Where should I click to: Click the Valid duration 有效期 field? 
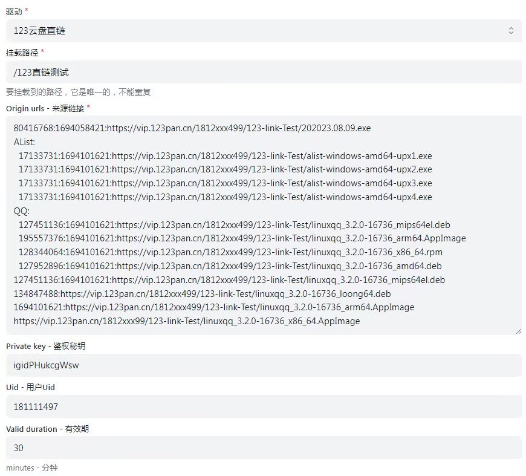(x=263, y=448)
